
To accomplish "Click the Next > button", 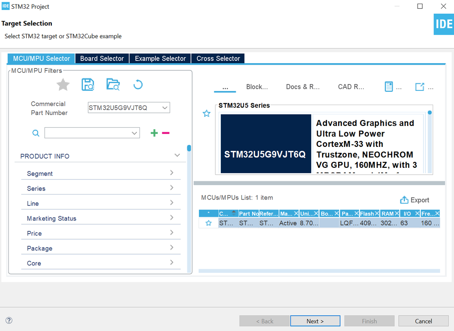I will pos(315,321).
